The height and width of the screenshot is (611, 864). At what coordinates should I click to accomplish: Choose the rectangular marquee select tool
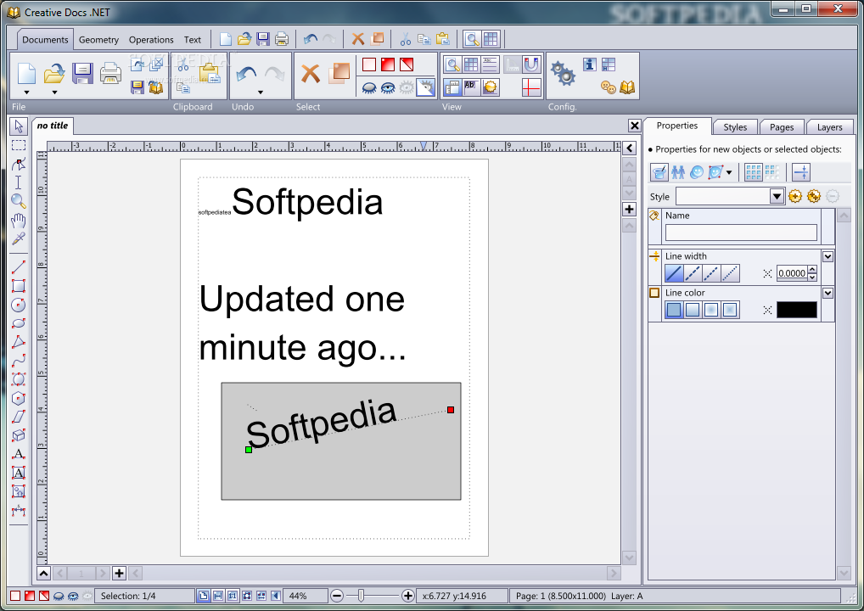[x=18, y=145]
